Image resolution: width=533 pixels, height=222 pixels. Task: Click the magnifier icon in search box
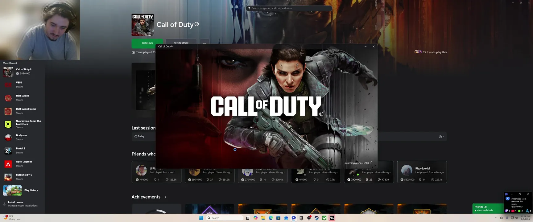249,8
